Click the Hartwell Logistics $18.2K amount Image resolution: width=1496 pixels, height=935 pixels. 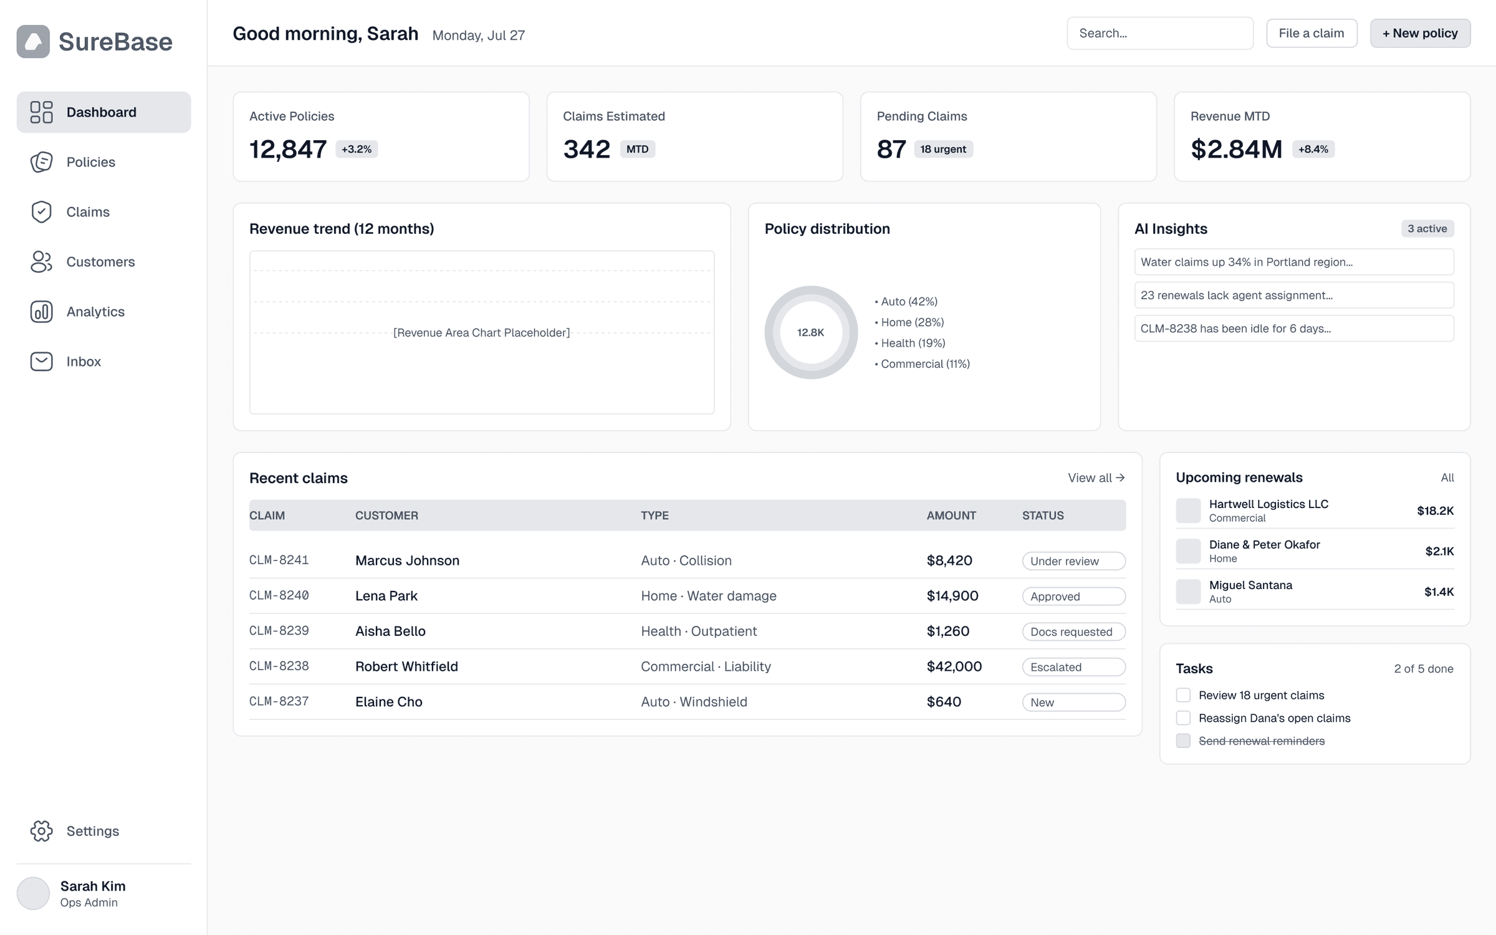tap(1435, 511)
